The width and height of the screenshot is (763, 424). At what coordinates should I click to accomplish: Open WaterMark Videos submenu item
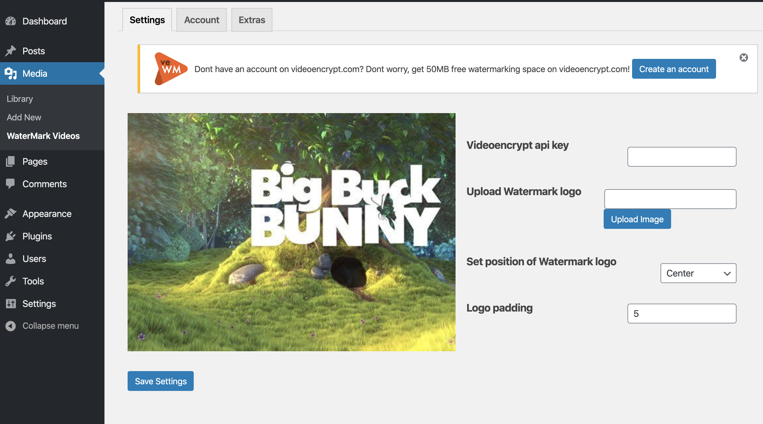[x=43, y=136]
